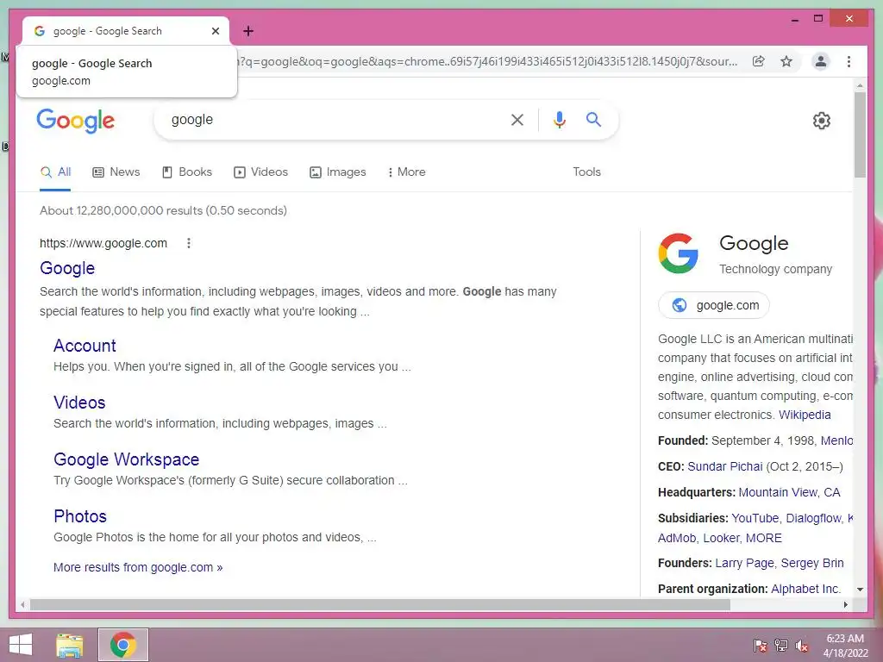Click Sundar Pichai CEO link
This screenshot has width=883, height=662.
(x=724, y=466)
